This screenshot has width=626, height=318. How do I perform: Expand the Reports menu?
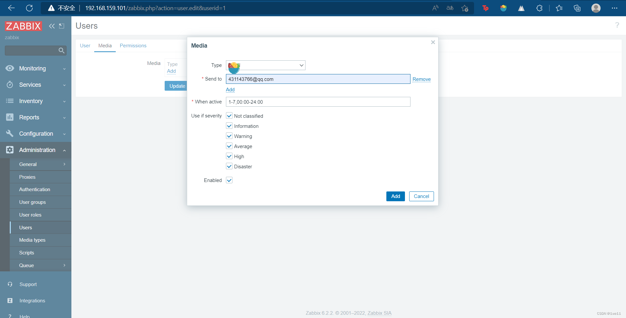[x=36, y=117]
